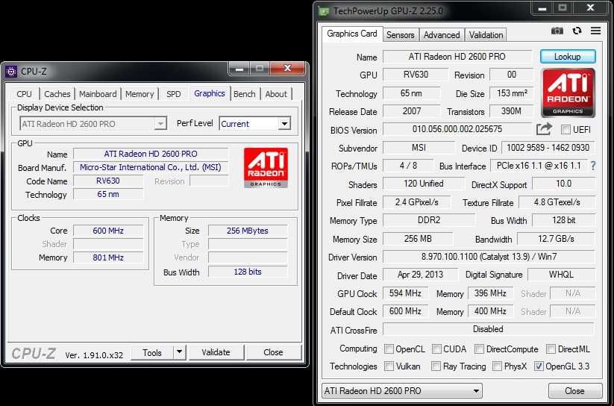The height and width of the screenshot is (406, 614).
Task: Click the CPU-Z title bar icon
Action: [x=11, y=72]
